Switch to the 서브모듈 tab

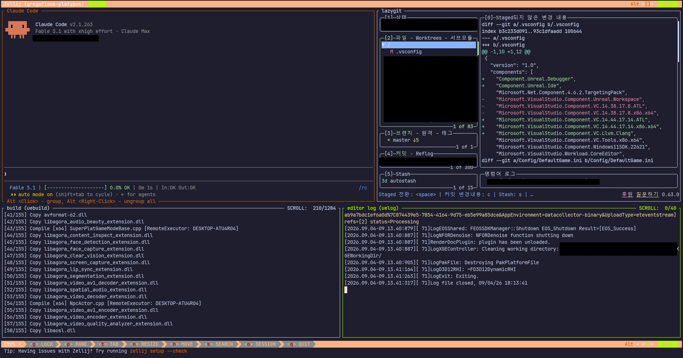click(461, 38)
